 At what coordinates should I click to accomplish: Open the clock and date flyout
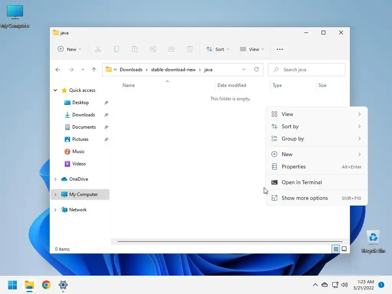[x=364, y=285]
